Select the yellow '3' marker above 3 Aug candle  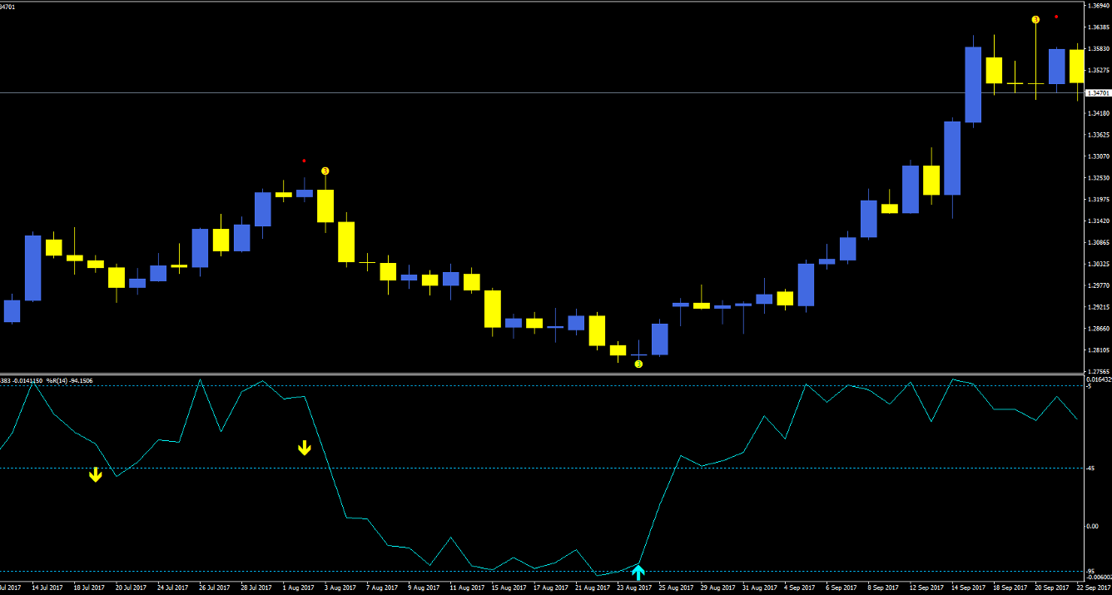pos(325,171)
